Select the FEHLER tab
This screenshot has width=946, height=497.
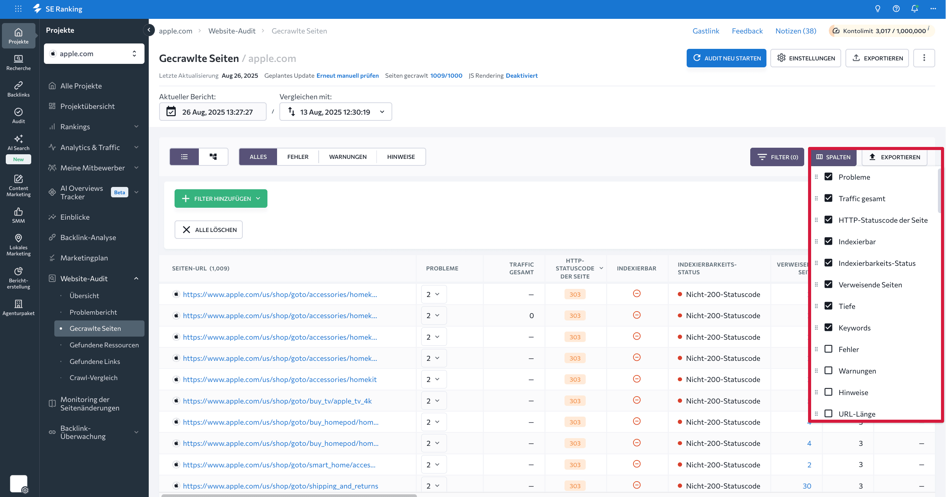298,157
